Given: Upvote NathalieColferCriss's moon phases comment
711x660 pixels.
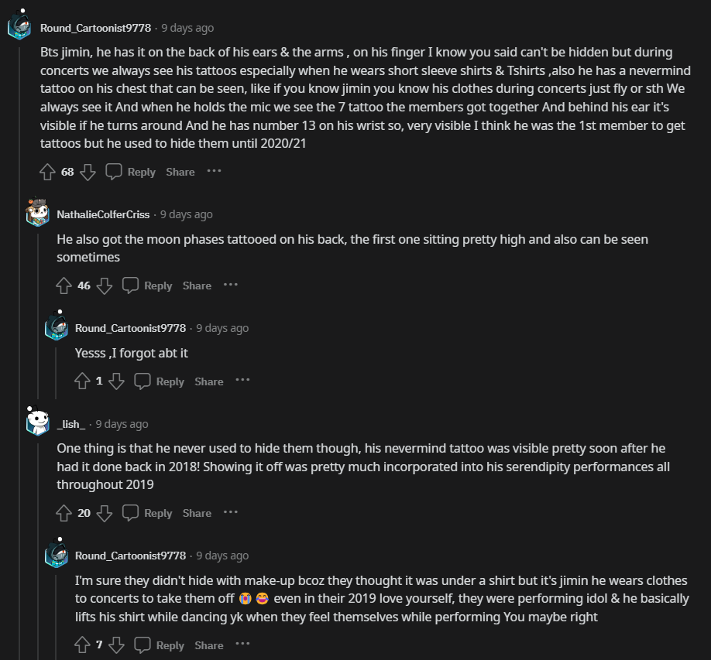Looking at the screenshot, I should (x=64, y=286).
